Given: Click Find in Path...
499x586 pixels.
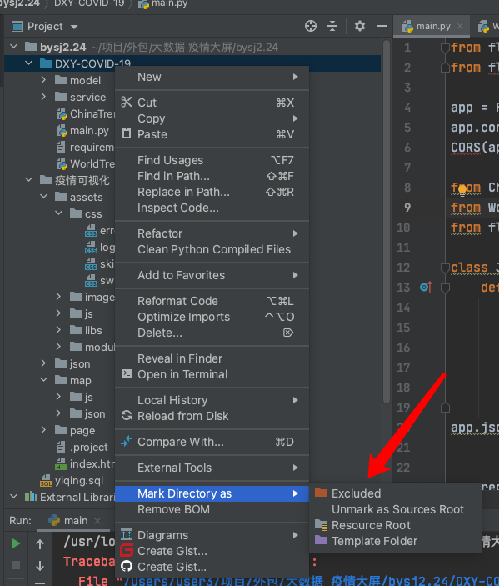Looking at the screenshot, I should tap(212, 176).
